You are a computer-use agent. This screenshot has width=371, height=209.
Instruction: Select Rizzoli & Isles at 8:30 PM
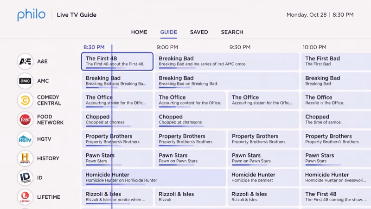coord(117,197)
